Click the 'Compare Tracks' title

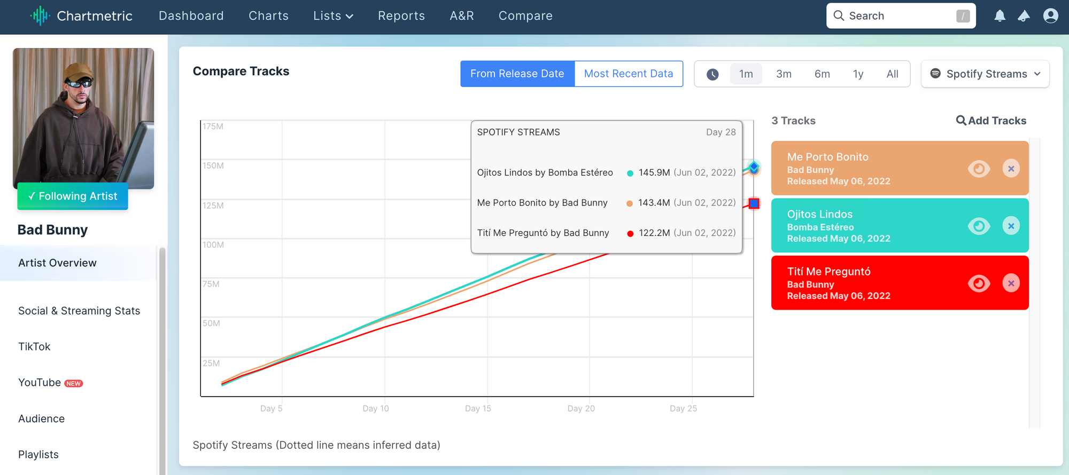[241, 71]
